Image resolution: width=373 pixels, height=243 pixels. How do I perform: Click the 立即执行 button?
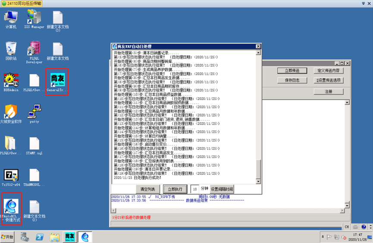(175, 189)
